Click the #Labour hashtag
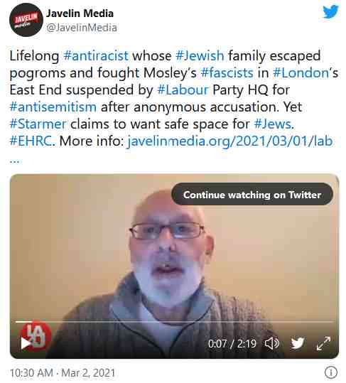The width and height of the screenshot is (346, 383). pyautogui.click(x=183, y=90)
